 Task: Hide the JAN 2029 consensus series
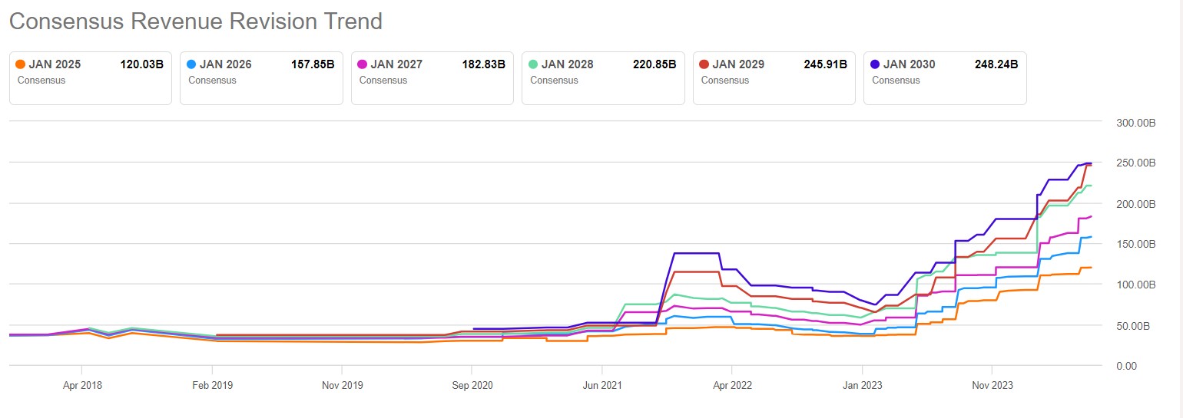[774, 77]
